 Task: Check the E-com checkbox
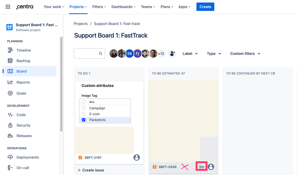pos(84,114)
